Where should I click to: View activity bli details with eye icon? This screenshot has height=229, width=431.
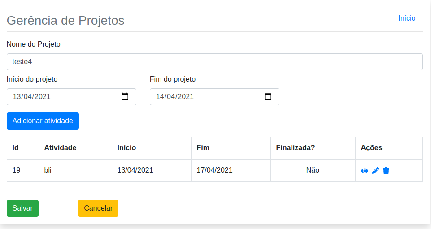coord(365,171)
